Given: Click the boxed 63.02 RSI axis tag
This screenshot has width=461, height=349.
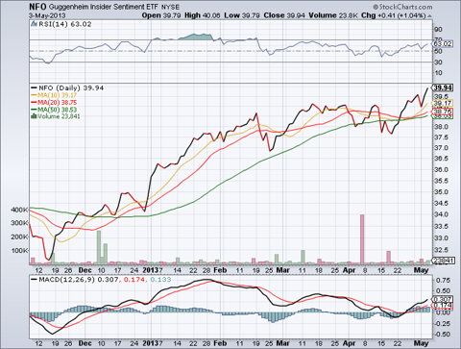Looking at the screenshot, I should point(443,43).
